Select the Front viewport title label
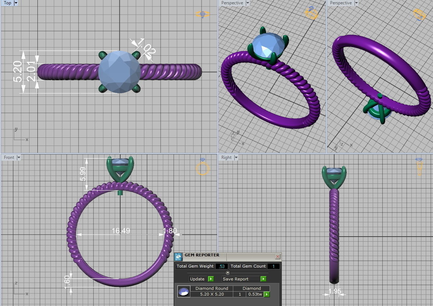 coord(9,157)
